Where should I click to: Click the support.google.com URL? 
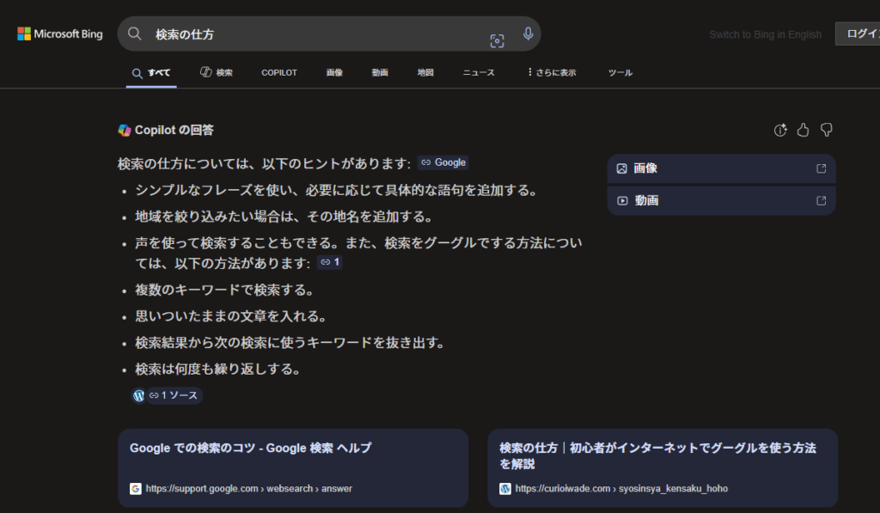tap(249, 489)
